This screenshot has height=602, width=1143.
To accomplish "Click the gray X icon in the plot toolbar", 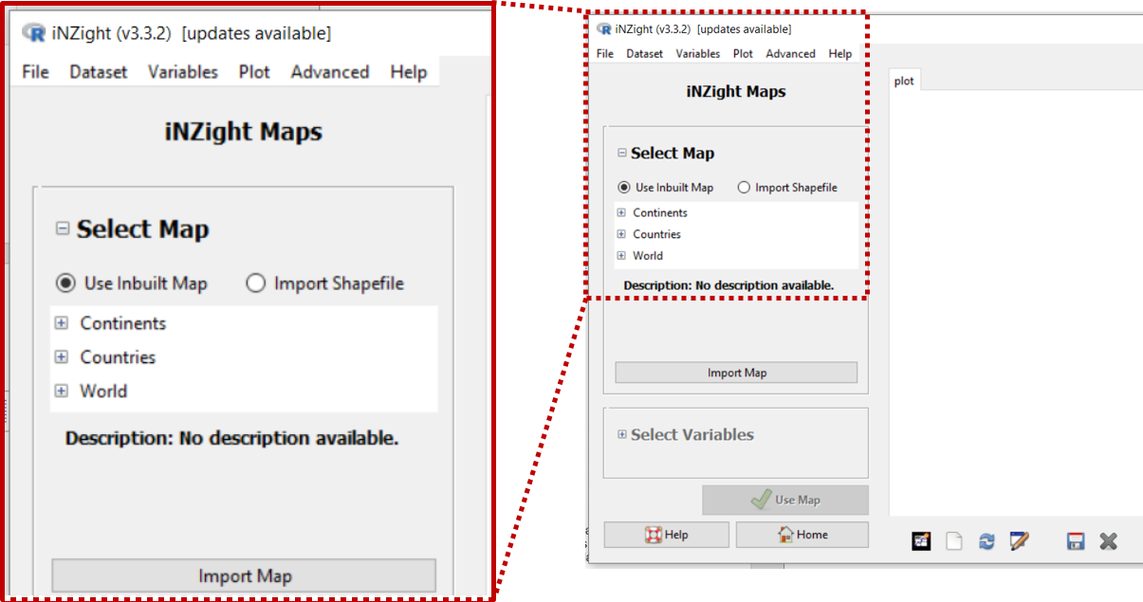I will point(1108,541).
